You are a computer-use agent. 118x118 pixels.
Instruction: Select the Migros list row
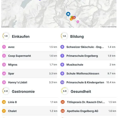pos(30,65)
